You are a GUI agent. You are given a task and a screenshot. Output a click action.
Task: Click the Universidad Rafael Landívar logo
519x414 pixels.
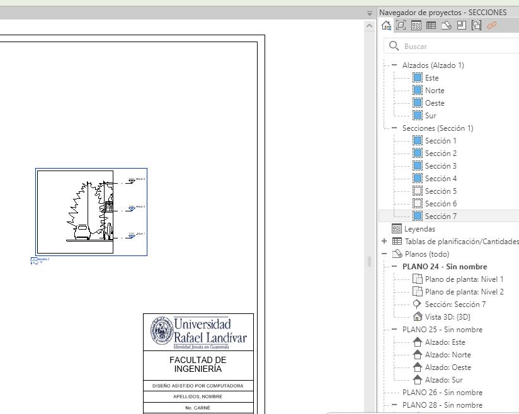click(198, 332)
